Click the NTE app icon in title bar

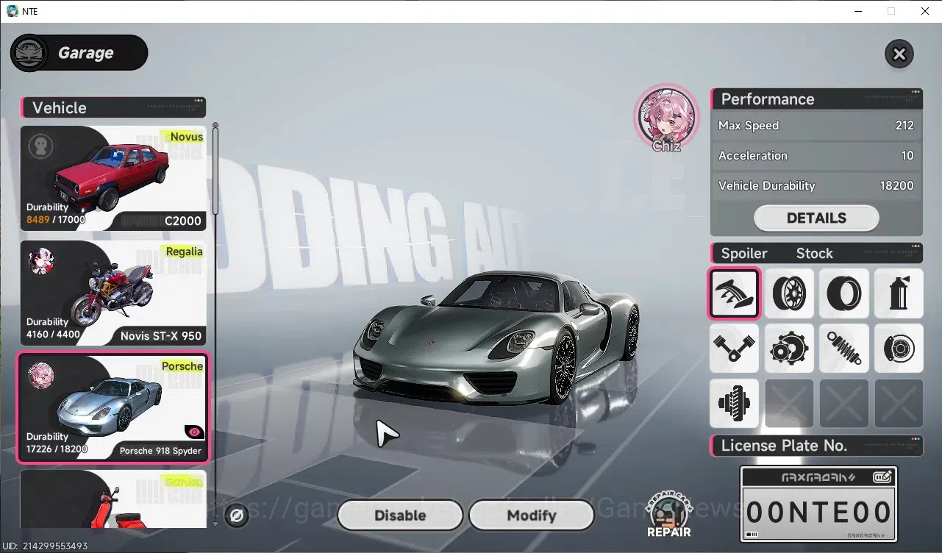(12, 11)
